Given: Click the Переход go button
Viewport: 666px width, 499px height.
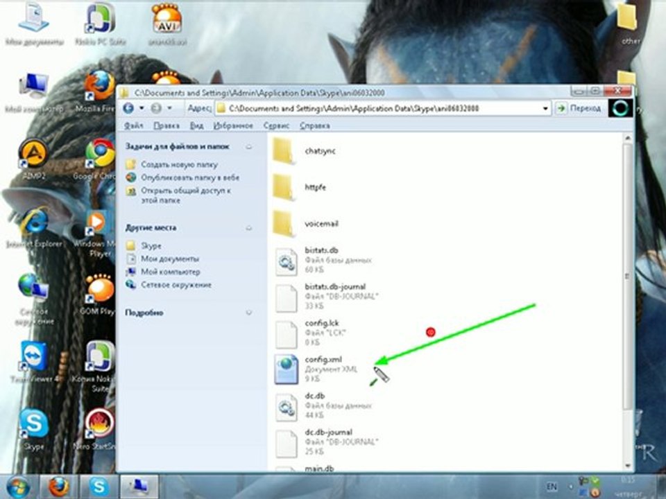Looking at the screenshot, I should pos(579,109).
